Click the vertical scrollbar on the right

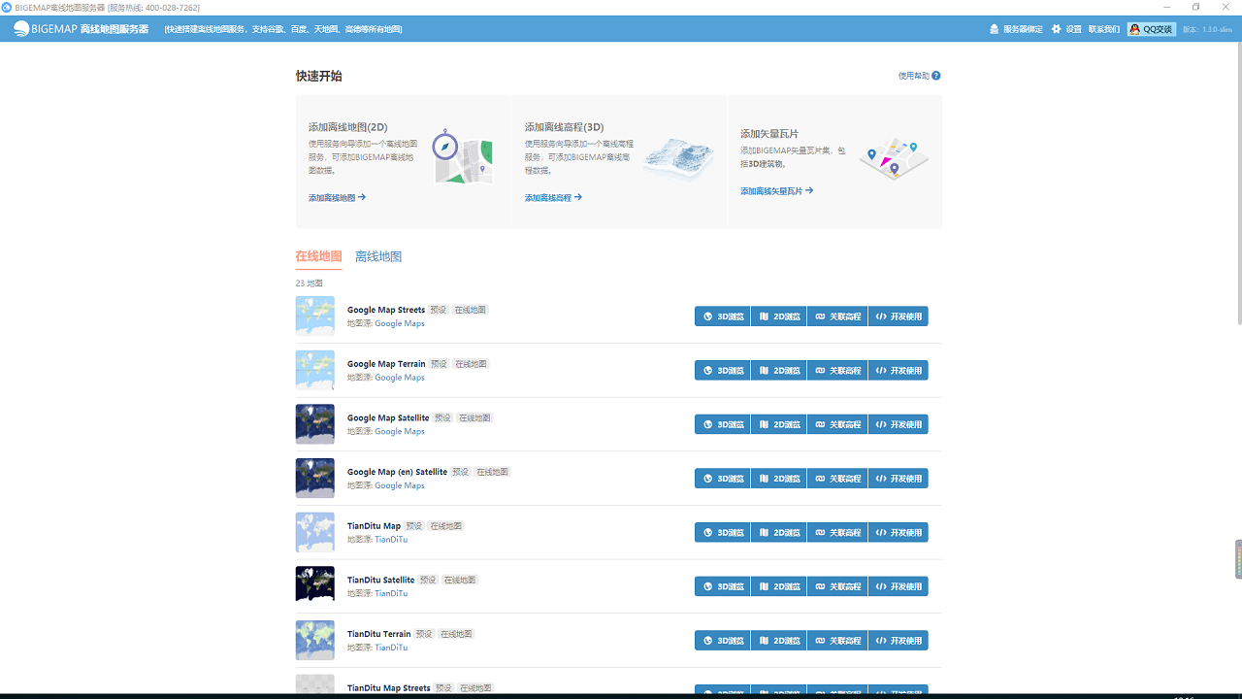coord(1238,184)
